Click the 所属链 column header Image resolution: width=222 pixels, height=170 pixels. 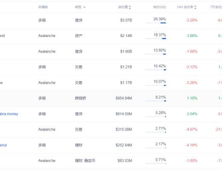[43, 7]
